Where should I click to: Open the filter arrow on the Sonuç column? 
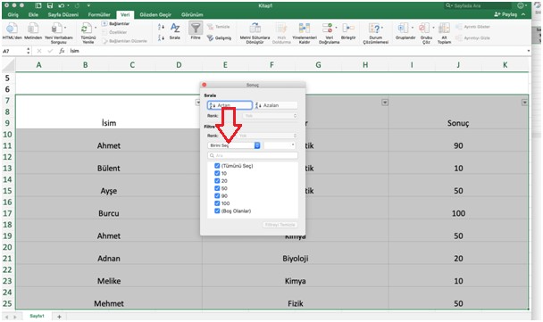(524, 103)
